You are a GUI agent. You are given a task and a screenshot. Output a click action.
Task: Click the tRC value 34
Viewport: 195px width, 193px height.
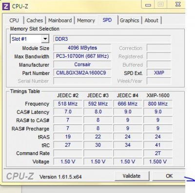click(128, 145)
